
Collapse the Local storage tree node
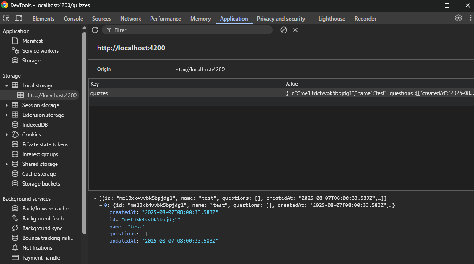(7, 86)
